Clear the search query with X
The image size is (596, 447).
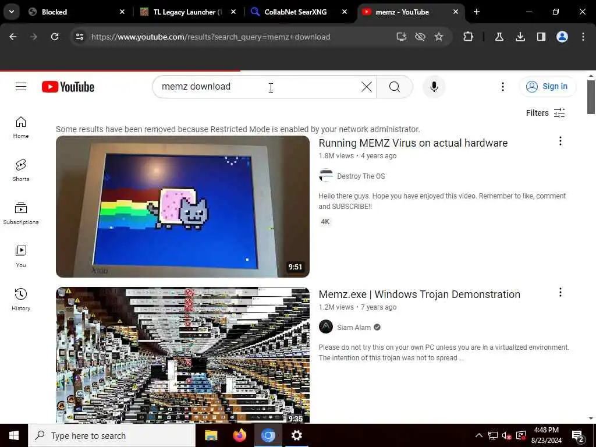367,87
